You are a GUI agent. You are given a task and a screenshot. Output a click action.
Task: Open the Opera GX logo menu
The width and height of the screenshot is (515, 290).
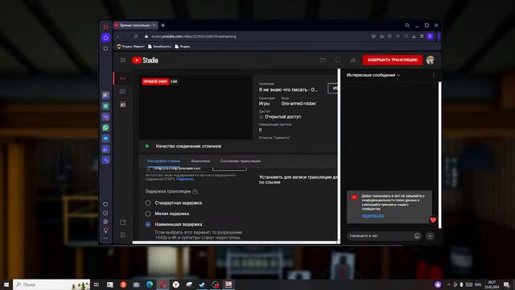[105, 27]
